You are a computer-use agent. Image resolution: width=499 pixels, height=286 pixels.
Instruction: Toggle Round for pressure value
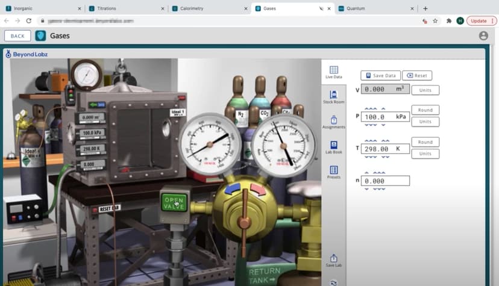coord(425,110)
